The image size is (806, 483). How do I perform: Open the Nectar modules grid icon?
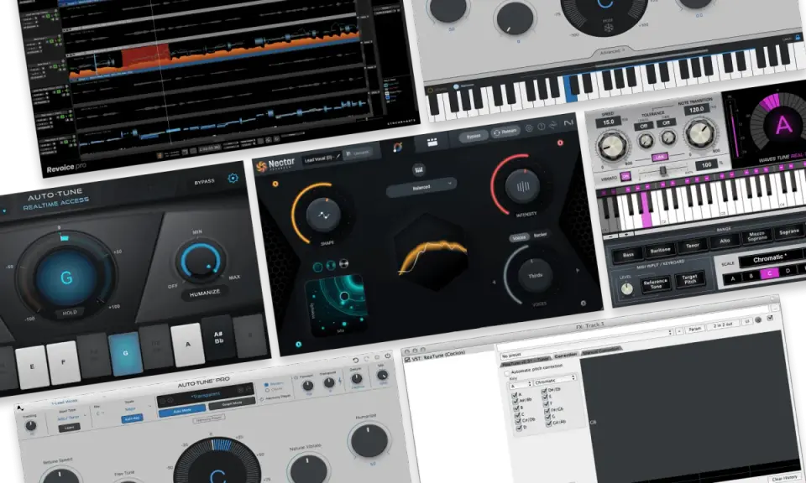pyautogui.click(x=432, y=143)
